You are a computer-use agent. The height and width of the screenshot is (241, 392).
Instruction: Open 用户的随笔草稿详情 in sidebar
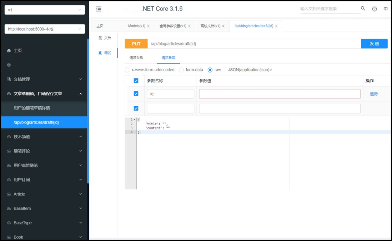tap(44, 108)
